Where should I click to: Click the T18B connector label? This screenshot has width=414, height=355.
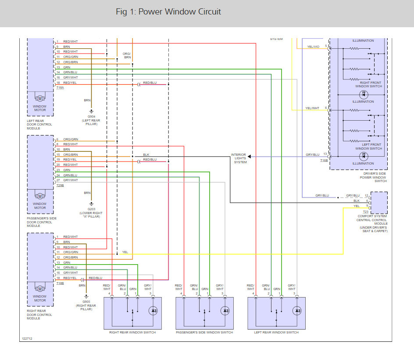point(60,283)
